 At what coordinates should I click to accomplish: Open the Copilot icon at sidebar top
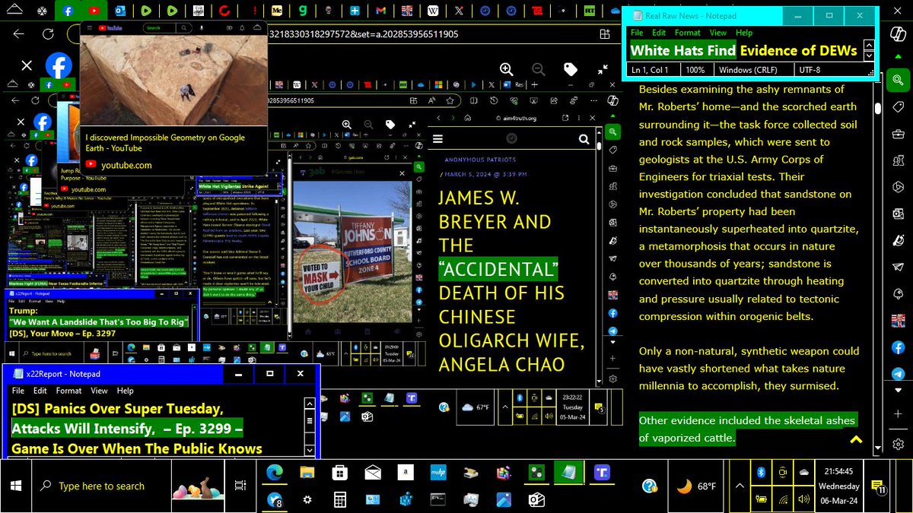point(898,33)
